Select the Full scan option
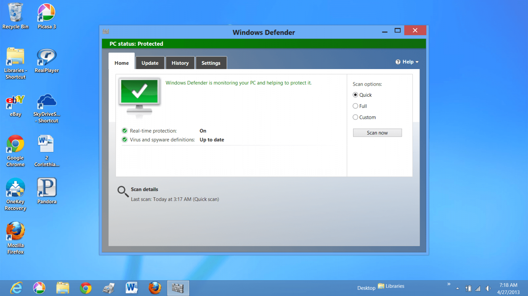 tap(360, 106)
